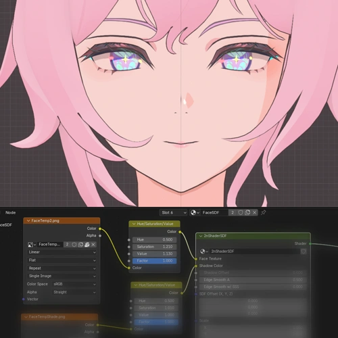Open the Single Image source dropdown
This screenshot has width=338, height=338.
point(62,276)
